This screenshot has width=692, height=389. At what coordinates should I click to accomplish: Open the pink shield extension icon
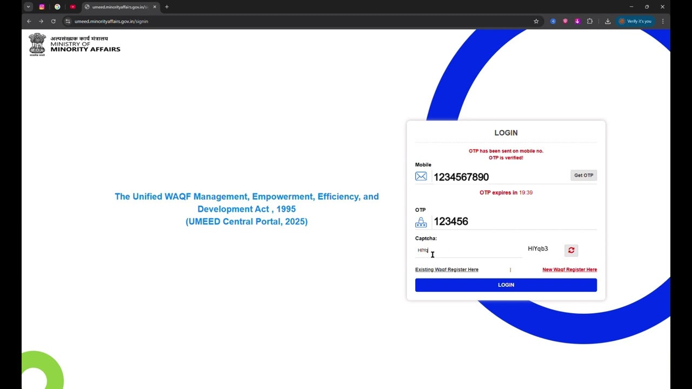pyautogui.click(x=565, y=21)
